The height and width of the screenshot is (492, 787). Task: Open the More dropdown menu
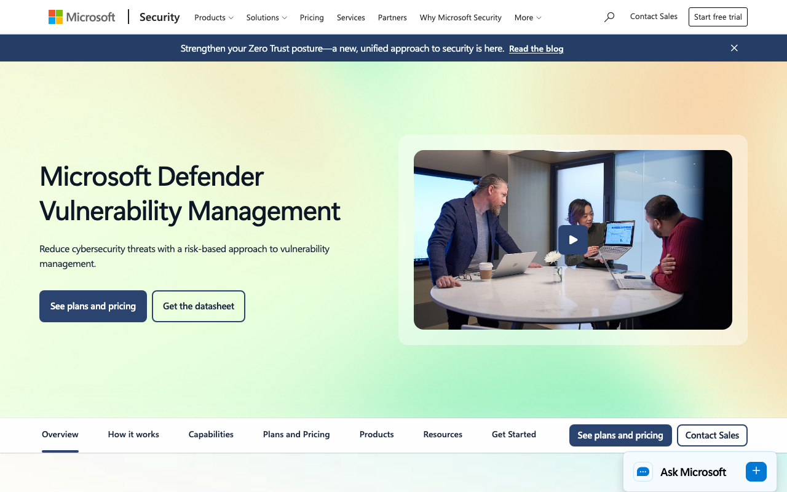[528, 17]
